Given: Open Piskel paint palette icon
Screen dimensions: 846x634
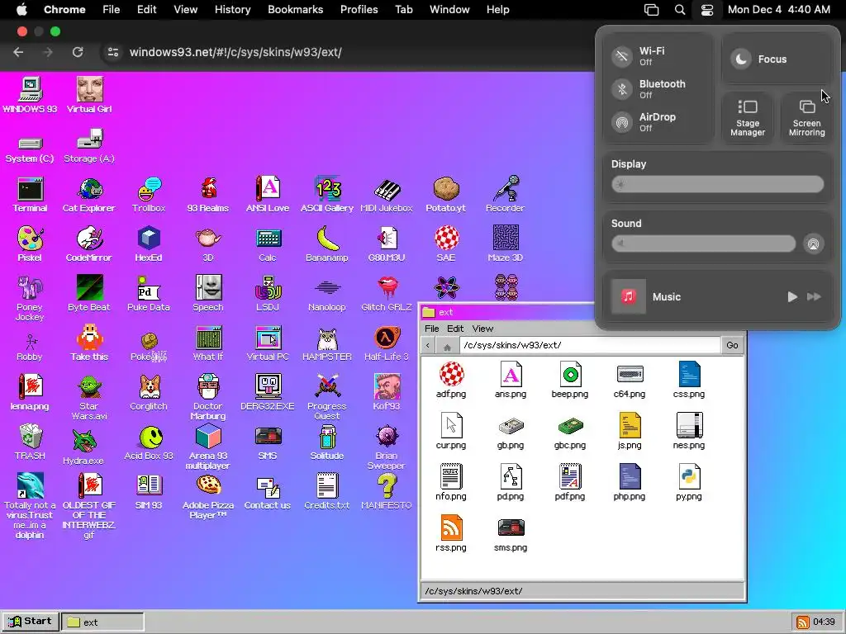Looking at the screenshot, I should click(x=31, y=244).
